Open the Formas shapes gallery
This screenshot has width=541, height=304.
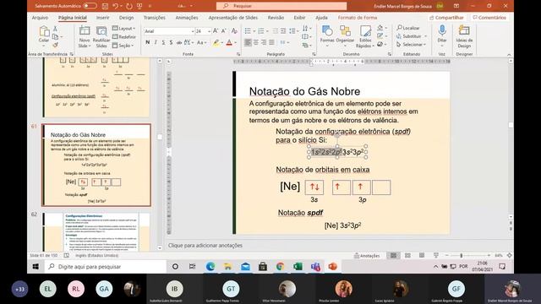point(327,35)
